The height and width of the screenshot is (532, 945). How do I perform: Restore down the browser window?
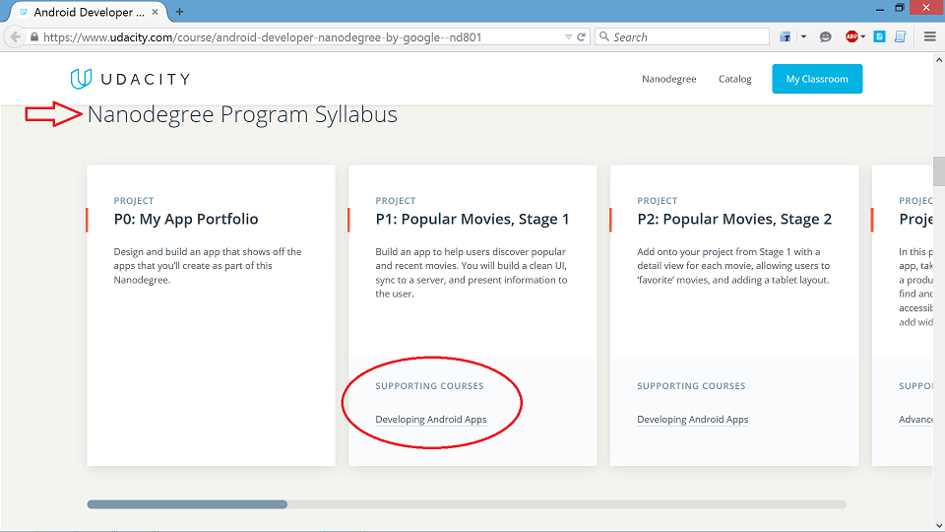click(899, 8)
